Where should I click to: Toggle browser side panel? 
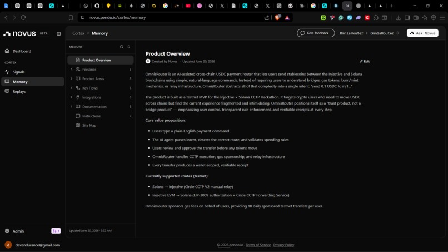[x=407, y=18]
